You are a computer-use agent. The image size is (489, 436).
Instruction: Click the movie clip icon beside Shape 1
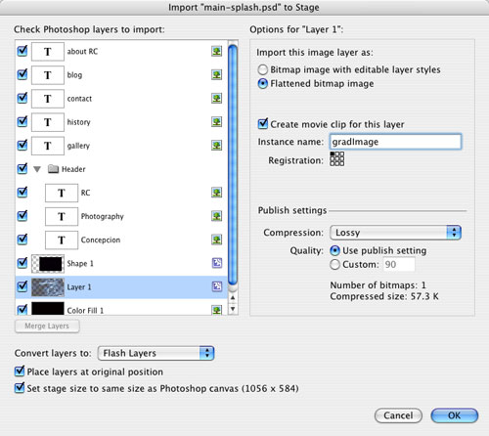217,263
